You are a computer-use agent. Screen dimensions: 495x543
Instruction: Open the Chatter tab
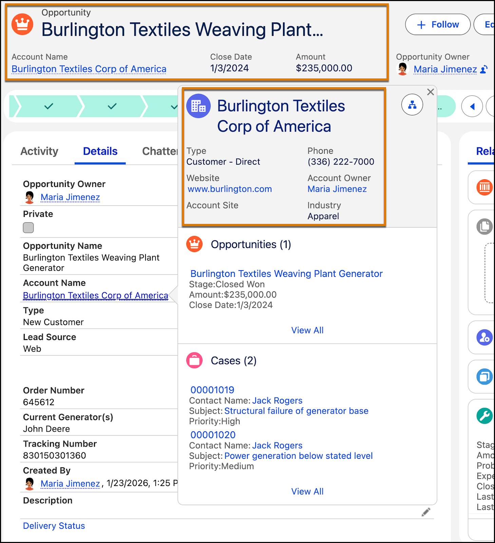tap(160, 151)
